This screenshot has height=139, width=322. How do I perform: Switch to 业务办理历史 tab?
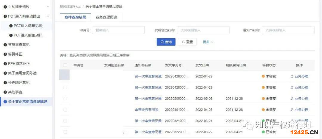click(106, 17)
